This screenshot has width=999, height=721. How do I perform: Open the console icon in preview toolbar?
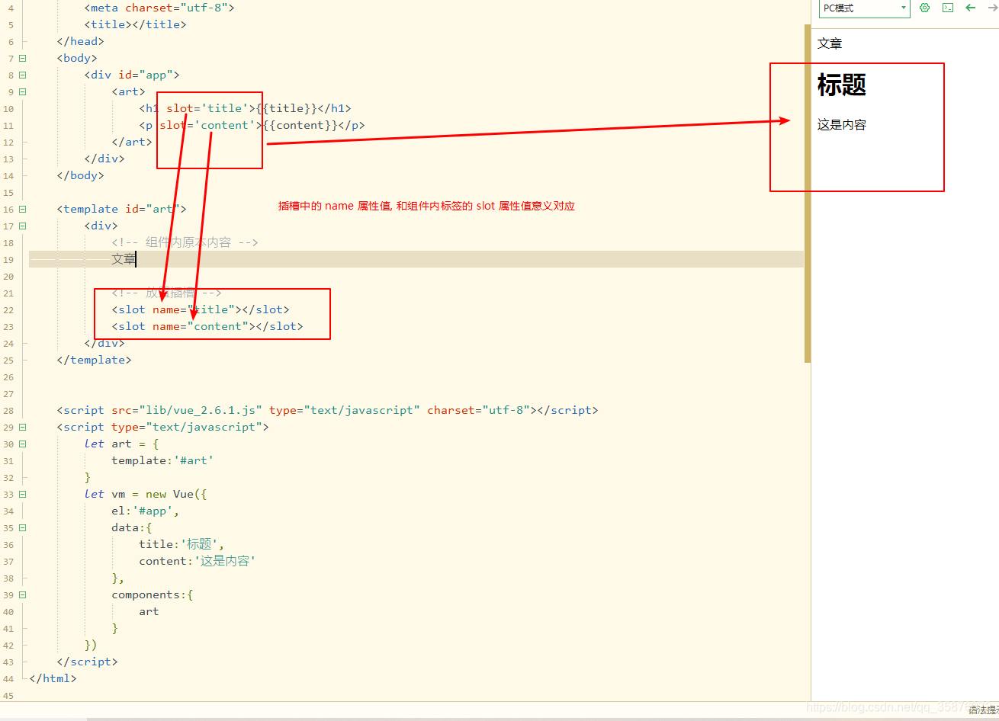coord(948,8)
